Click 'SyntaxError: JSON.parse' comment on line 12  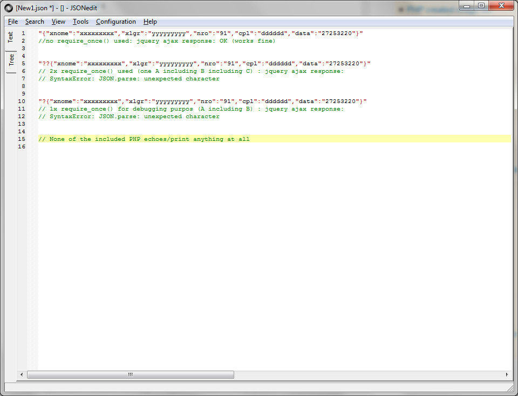pos(129,117)
